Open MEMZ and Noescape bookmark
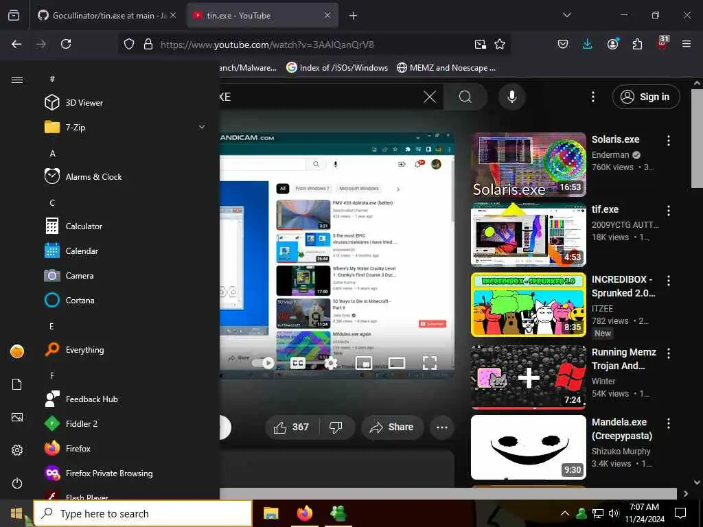703x527 pixels. pos(446,68)
